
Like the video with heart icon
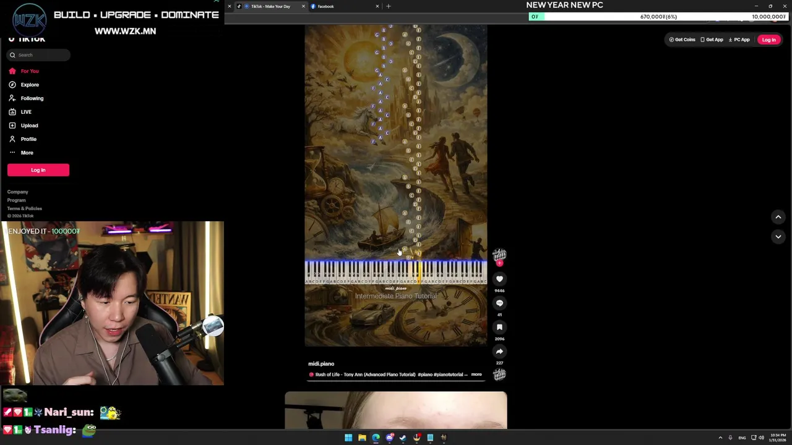[499, 279]
